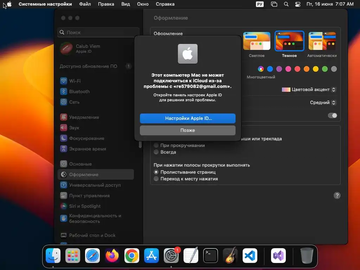
Task: Launch Visual Studio Code from Dock
Action: [250, 256]
